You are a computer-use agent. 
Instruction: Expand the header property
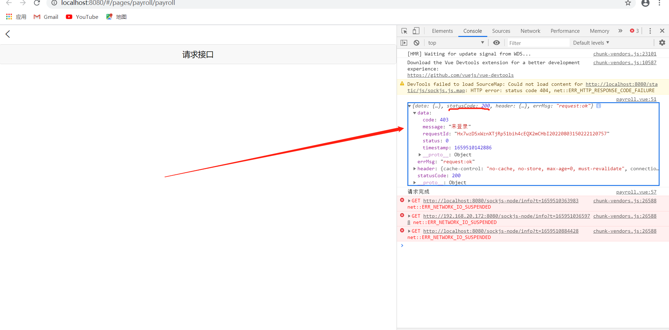click(x=415, y=168)
